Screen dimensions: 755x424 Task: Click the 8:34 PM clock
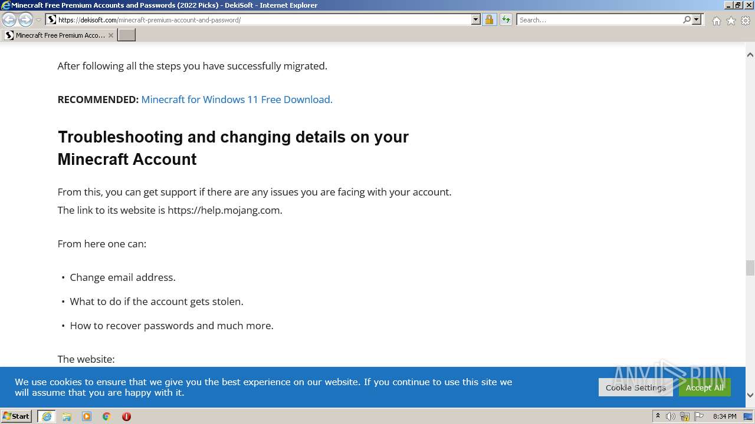pyautogui.click(x=725, y=416)
